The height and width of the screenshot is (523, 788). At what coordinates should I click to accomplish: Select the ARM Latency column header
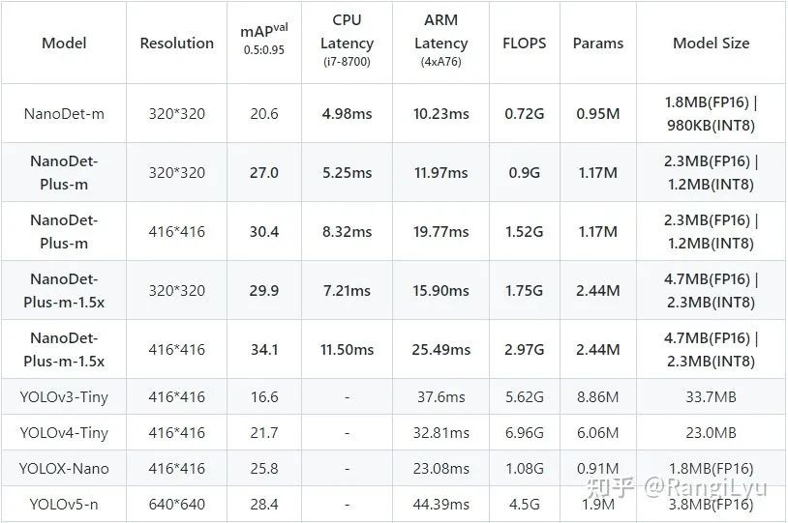coord(440,44)
